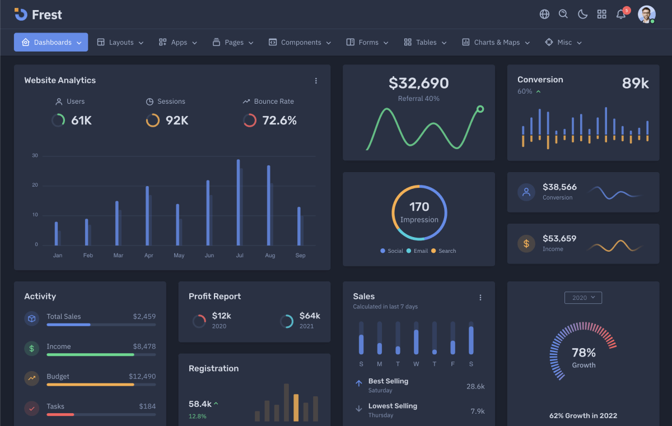Toggle the Search legend series
Image resolution: width=672 pixels, height=426 pixels.
(443, 251)
